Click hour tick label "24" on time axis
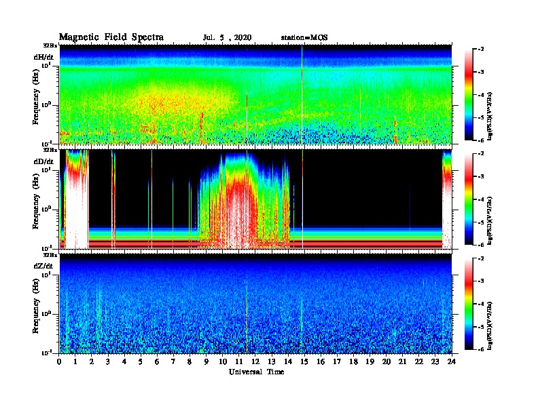Viewport: 538px width, 415px height. click(452, 362)
